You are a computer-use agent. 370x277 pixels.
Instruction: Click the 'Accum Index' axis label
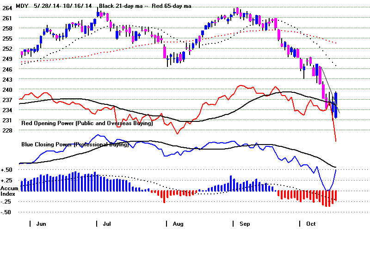click(x=9, y=191)
